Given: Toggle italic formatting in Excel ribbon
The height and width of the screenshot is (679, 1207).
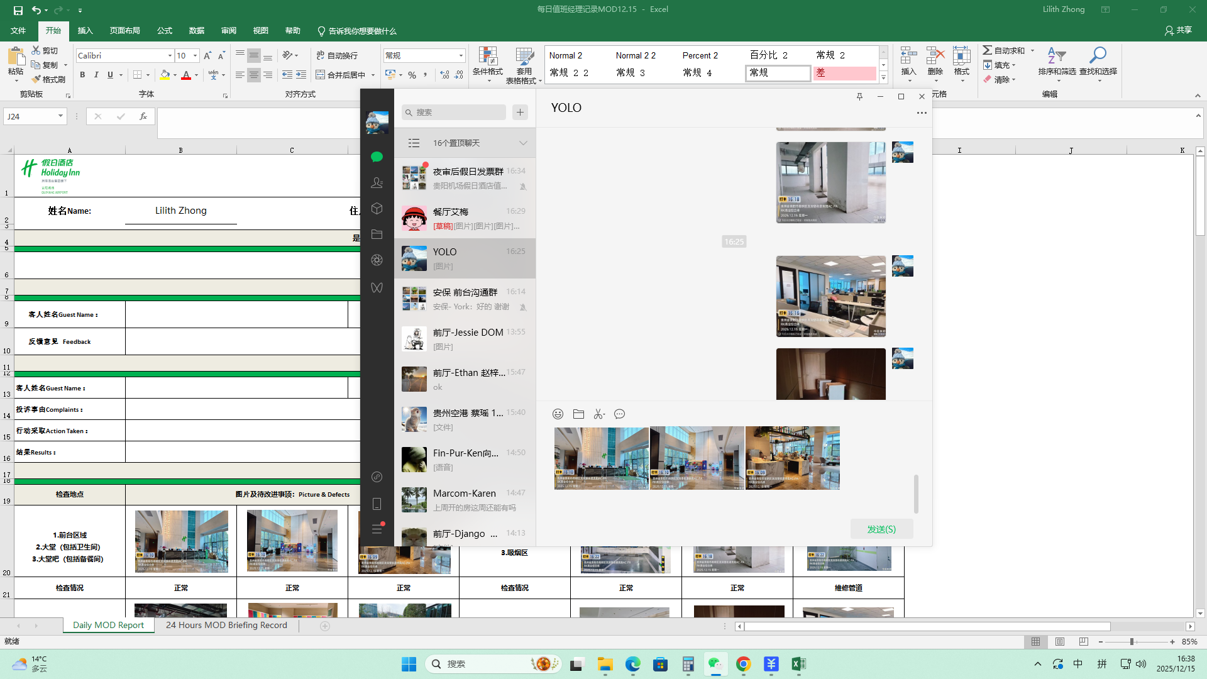Looking at the screenshot, I should (x=96, y=75).
